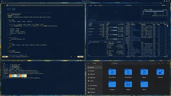Click the Home path bar field

[x=134, y=63]
